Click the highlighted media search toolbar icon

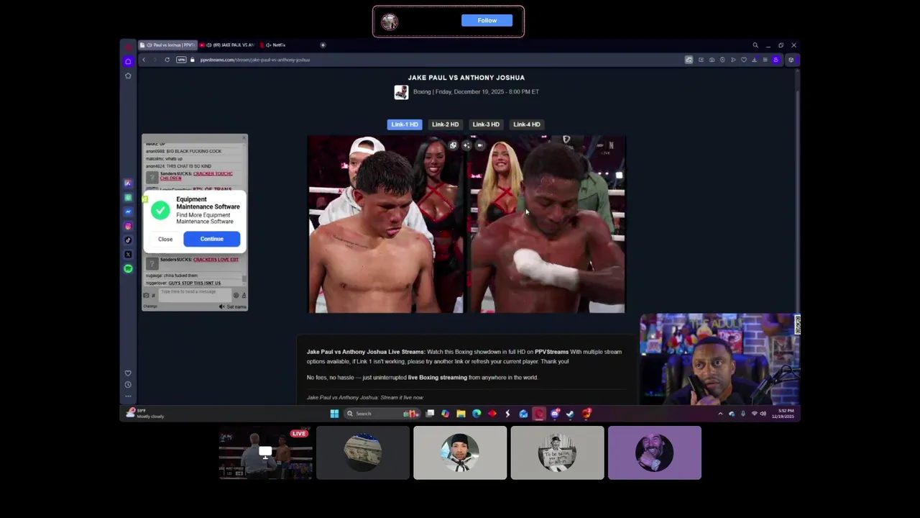[x=689, y=60]
